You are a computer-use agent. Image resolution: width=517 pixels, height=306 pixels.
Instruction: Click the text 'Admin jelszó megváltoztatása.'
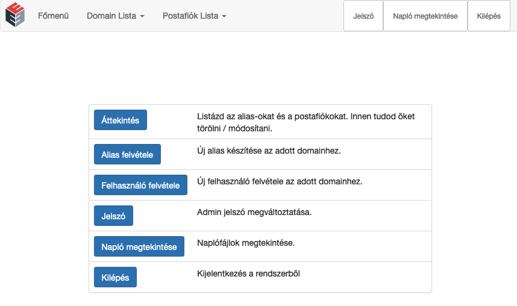[254, 212]
